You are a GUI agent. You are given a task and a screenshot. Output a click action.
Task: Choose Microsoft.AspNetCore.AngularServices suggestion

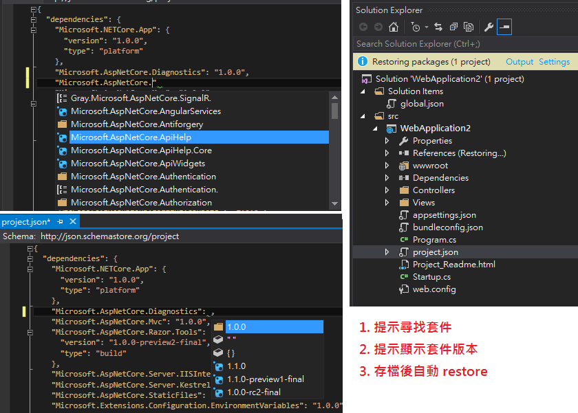(192, 111)
